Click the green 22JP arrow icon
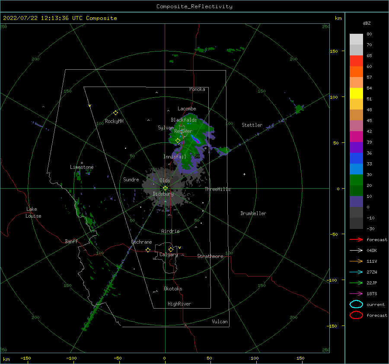Viewport: 389px width, 364px height. [x=356, y=283]
